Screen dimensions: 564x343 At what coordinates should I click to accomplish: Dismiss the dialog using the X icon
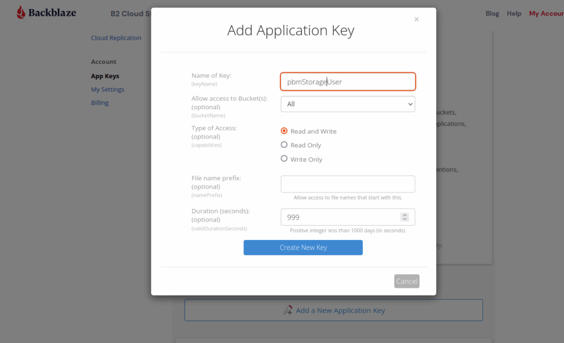416,19
